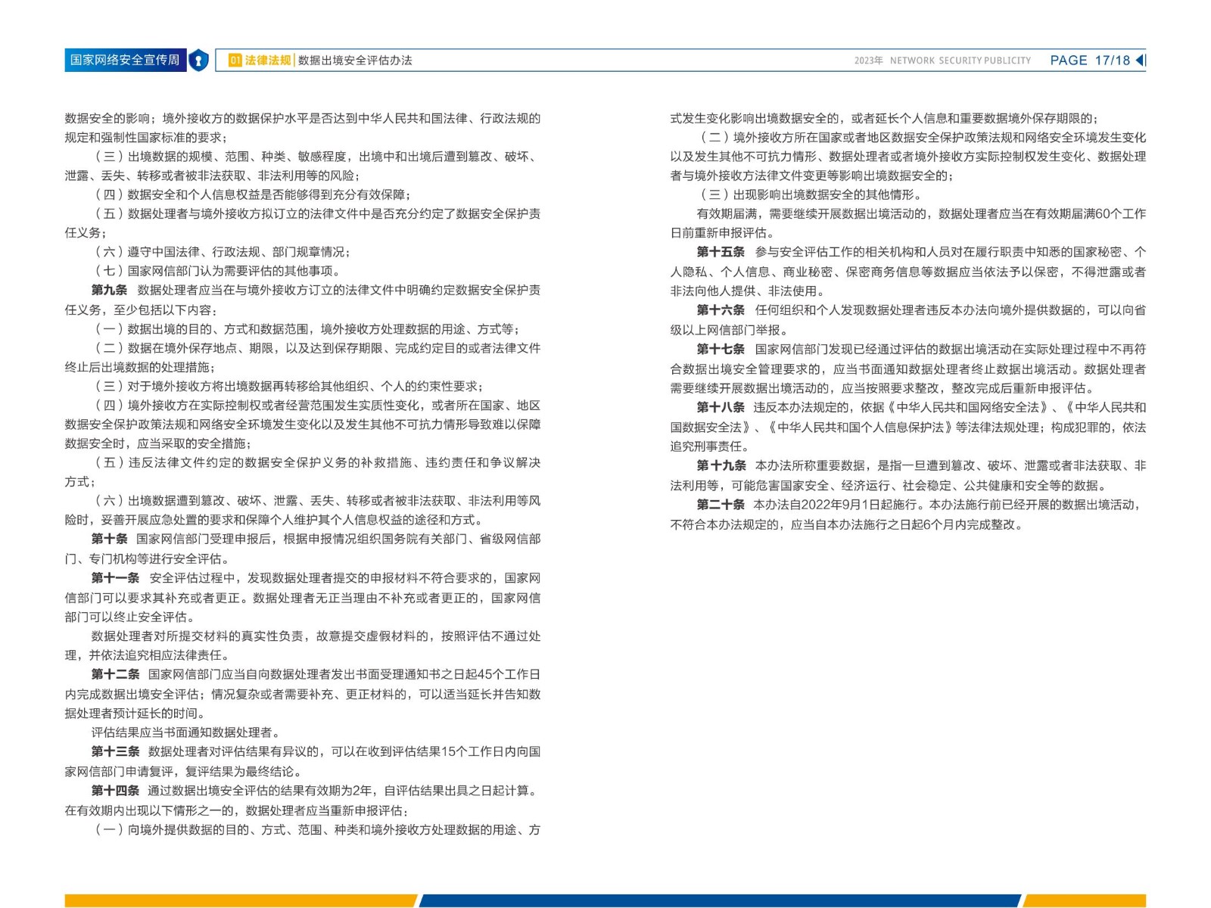The image size is (1211, 908).
Task: Select the 第十条 article heading
Action: click(x=109, y=539)
